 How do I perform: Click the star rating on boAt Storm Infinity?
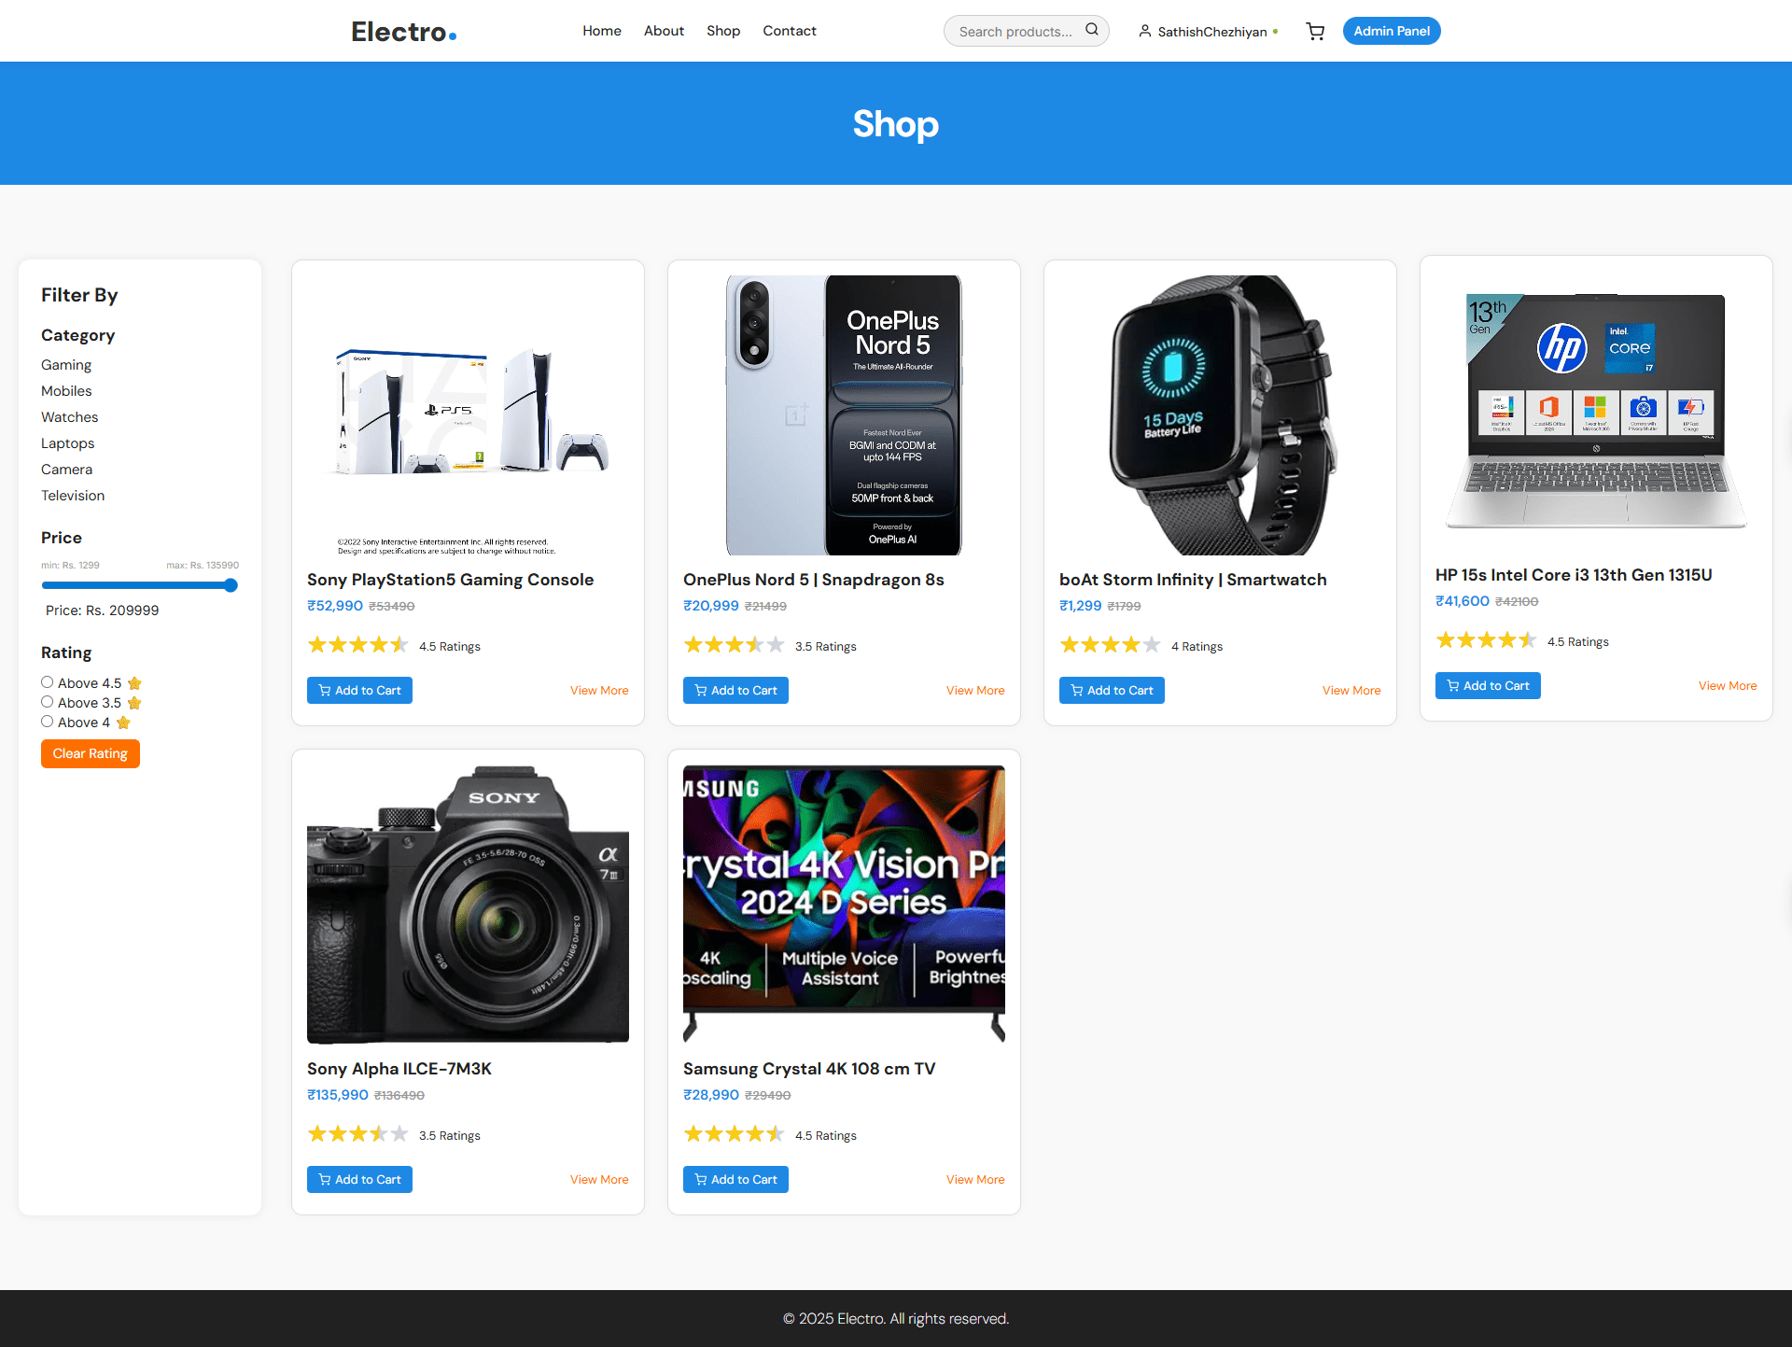[1111, 645]
